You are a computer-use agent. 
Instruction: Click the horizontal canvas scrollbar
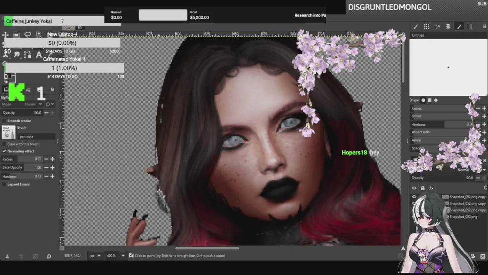[207, 248]
